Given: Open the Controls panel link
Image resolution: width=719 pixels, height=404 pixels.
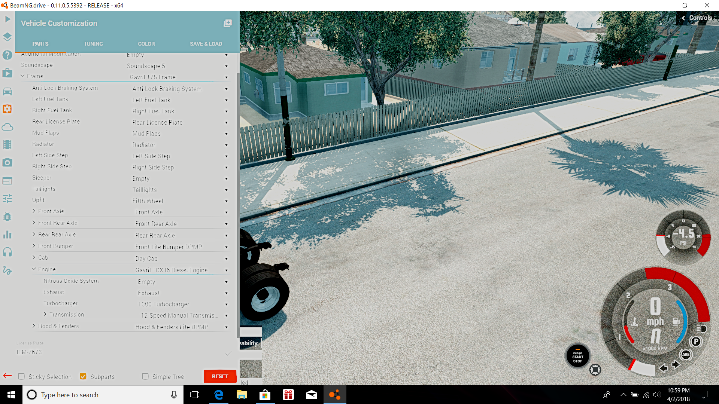Looking at the screenshot, I should (x=697, y=18).
